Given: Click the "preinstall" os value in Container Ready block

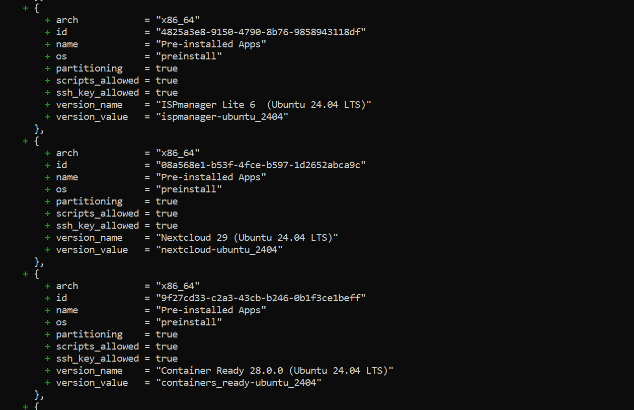Looking at the screenshot, I should tap(189, 322).
